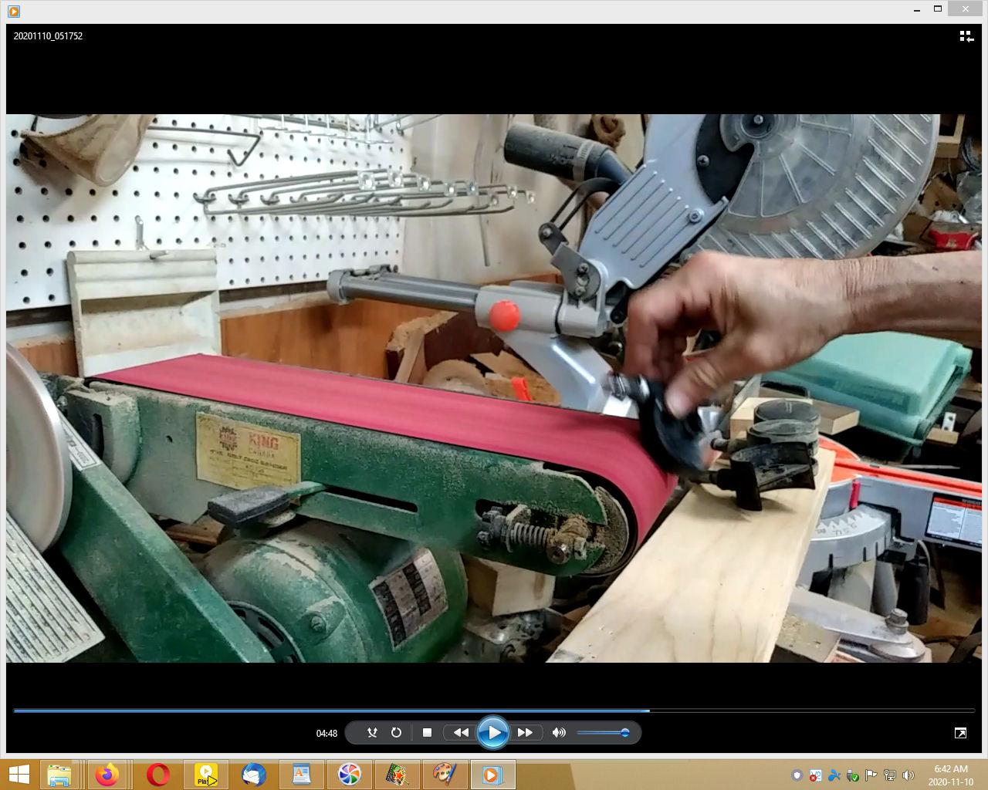Select the Windows Media Player taskbar button
The height and width of the screenshot is (790, 988).
(x=492, y=774)
